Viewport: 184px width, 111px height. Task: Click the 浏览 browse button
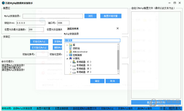[90, 16]
